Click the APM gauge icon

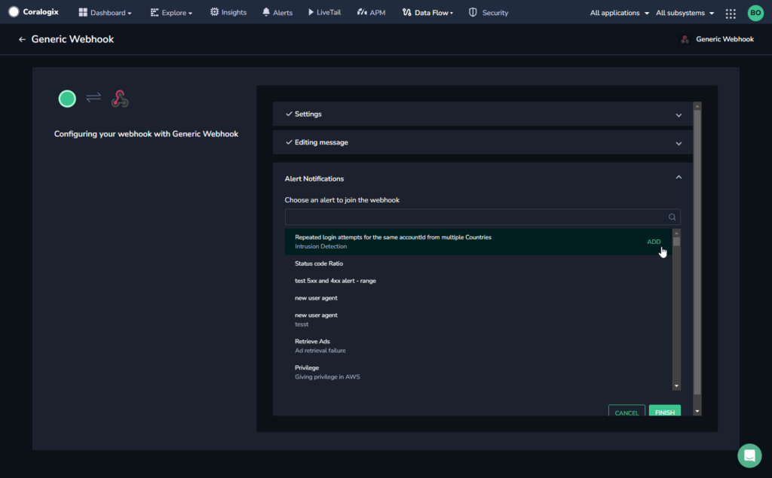362,12
